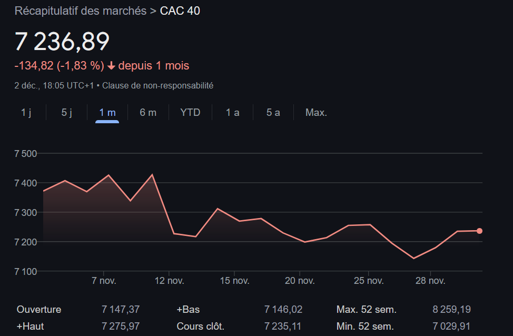The width and height of the screenshot is (513, 336).
Task: Click the change value -134,82 (-1,83 %)
Action: pos(59,66)
